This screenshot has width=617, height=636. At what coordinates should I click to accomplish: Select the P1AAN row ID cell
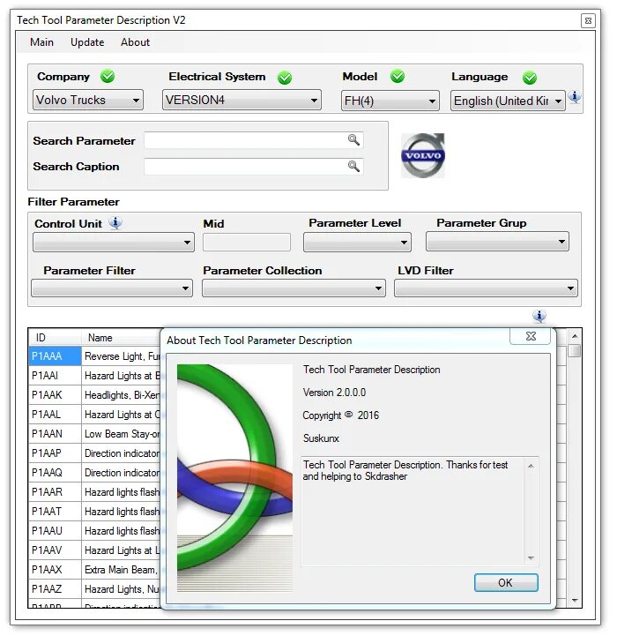56,434
